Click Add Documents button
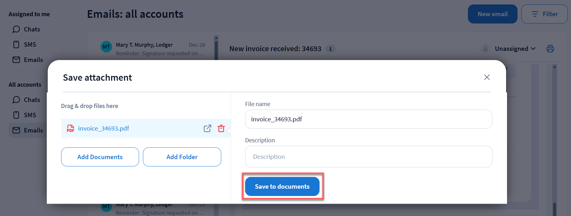Viewport: 571px width, 216px height. click(100, 157)
